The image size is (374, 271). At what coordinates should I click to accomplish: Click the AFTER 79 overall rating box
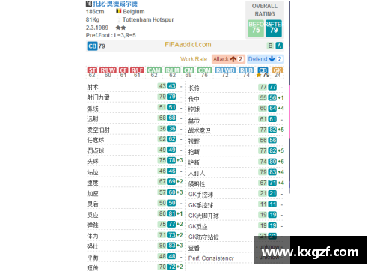(x=274, y=28)
